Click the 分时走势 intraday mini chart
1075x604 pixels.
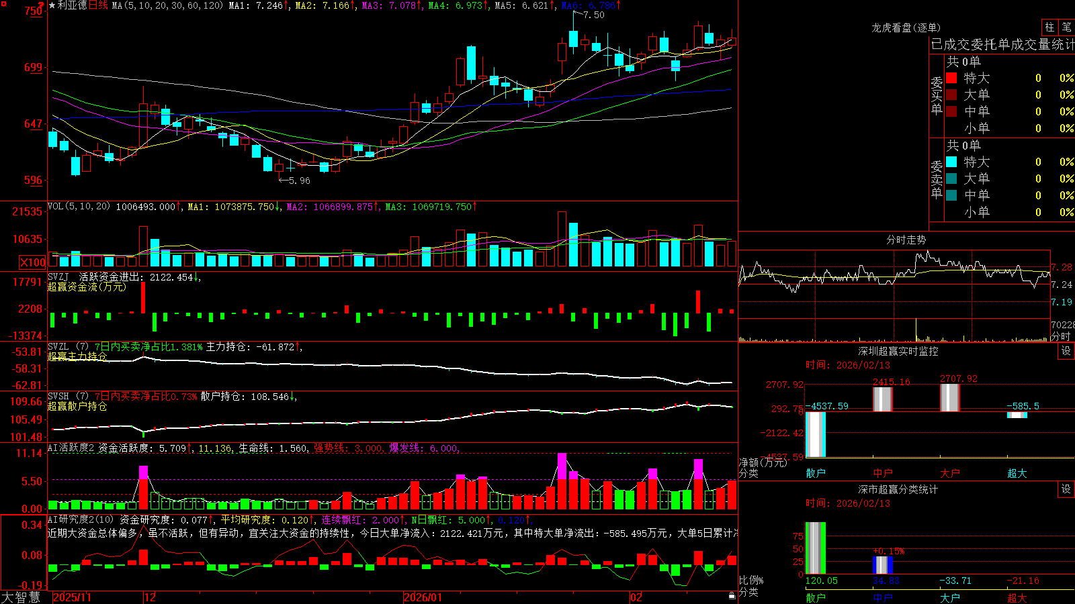[x=894, y=294]
